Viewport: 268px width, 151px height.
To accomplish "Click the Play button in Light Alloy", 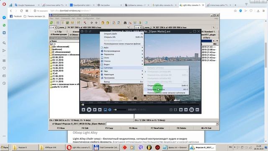I will pyautogui.click(x=89, y=109).
